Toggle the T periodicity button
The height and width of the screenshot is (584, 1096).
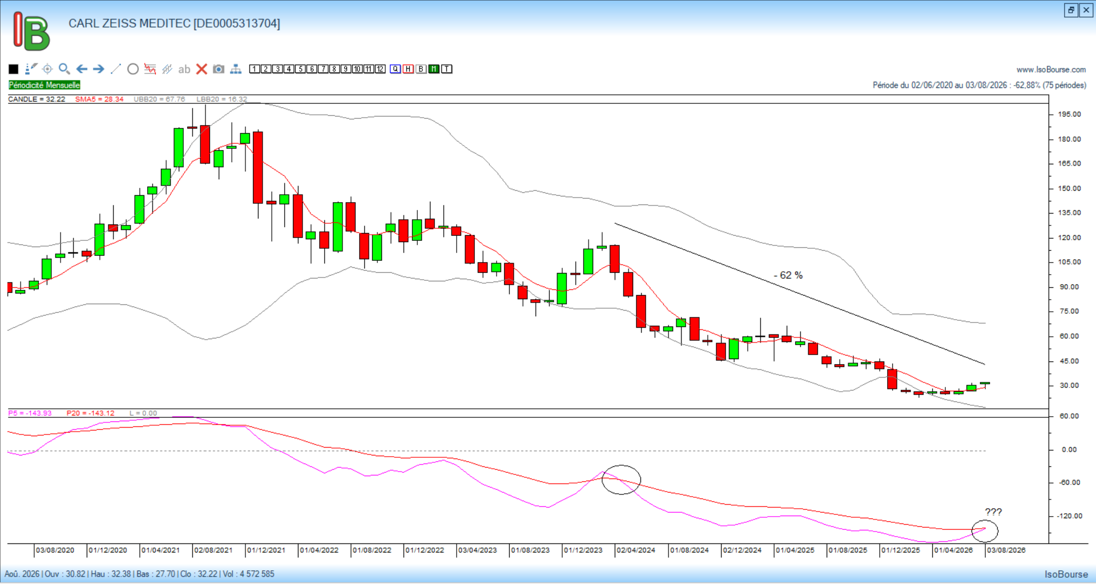coord(447,69)
